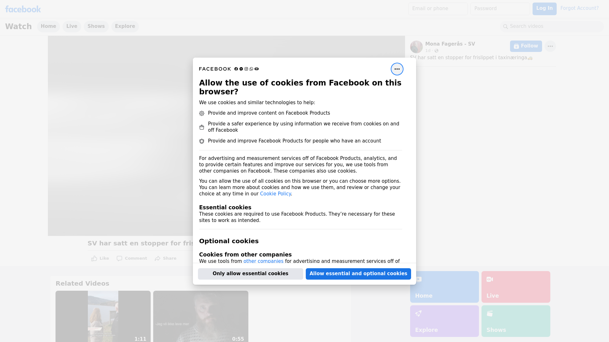Click Only allow essential cookies
609x342 pixels.
250,274
